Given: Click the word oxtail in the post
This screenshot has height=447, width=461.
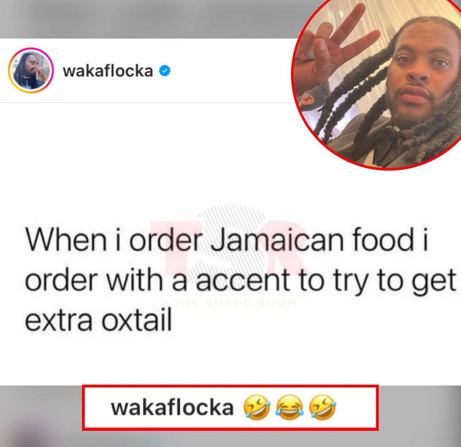Looking at the screenshot, I should click(x=136, y=320).
